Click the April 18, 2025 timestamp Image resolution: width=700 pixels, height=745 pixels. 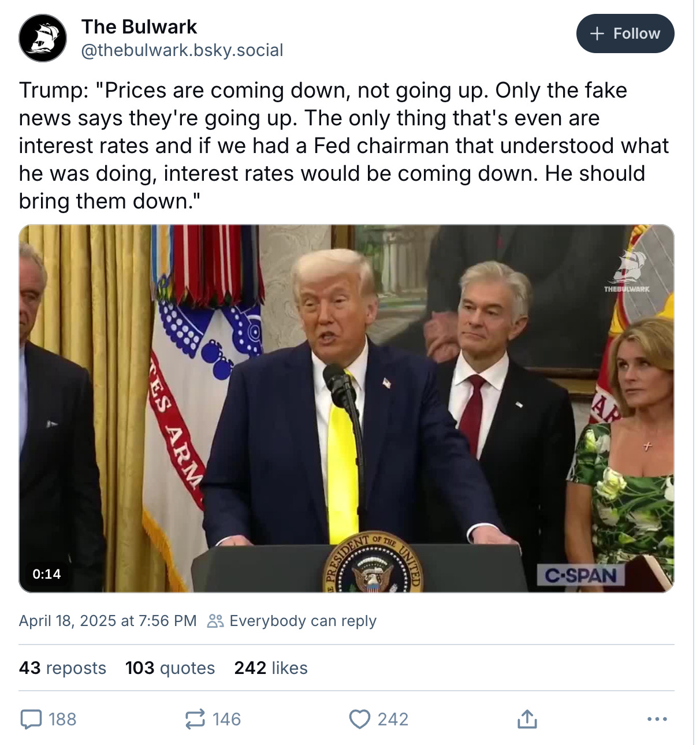(107, 621)
